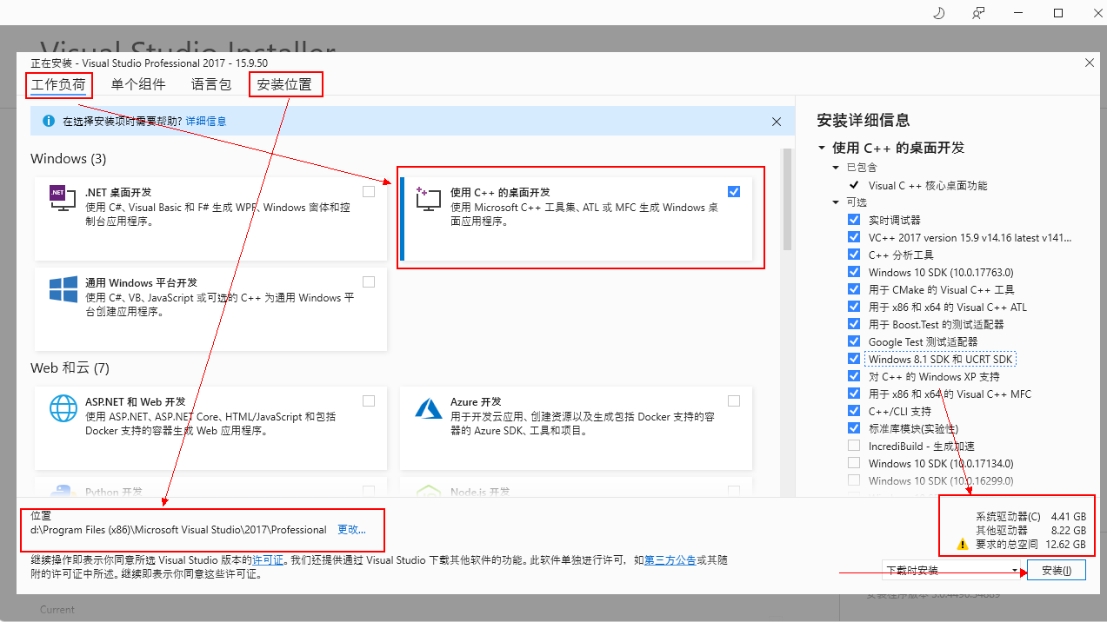Click the 要求的总空间 12.62 GB entry
Image resolution: width=1107 pixels, height=622 pixels.
coord(1030,545)
